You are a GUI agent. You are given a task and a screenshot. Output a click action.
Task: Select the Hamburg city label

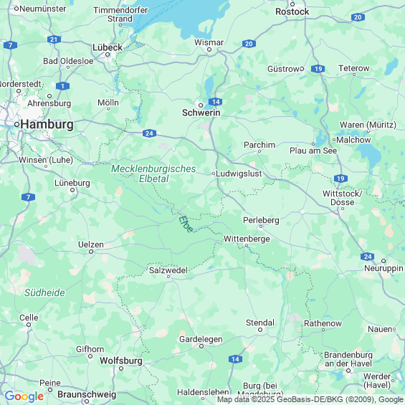(x=47, y=125)
